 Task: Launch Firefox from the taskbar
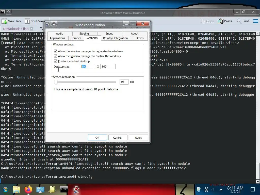(28, 189)
